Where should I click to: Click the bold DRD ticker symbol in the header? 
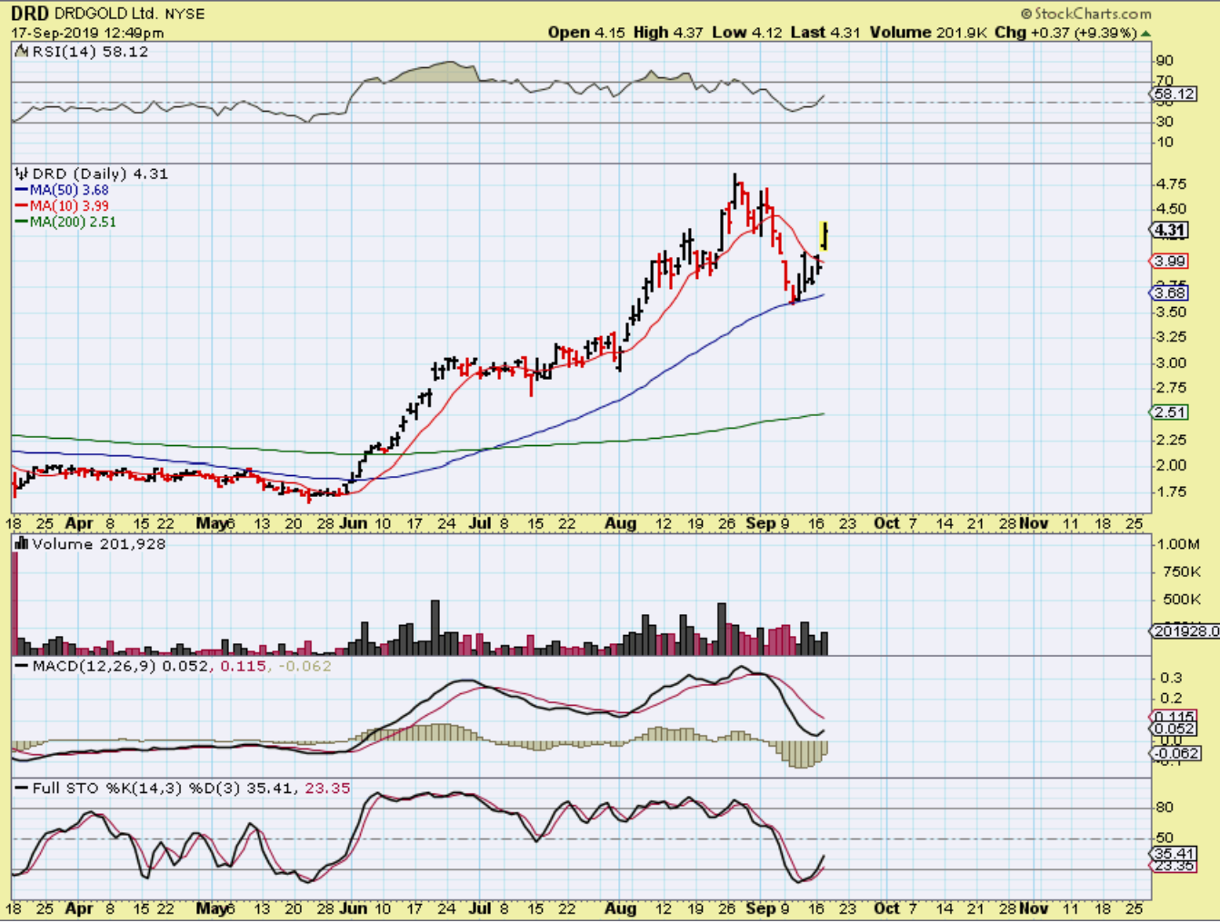coord(30,14)
